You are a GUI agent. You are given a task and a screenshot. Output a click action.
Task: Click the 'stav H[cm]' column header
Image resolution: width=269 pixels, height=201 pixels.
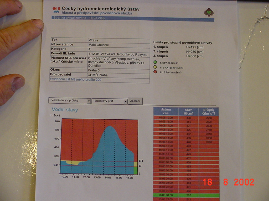tap(188, 111)
